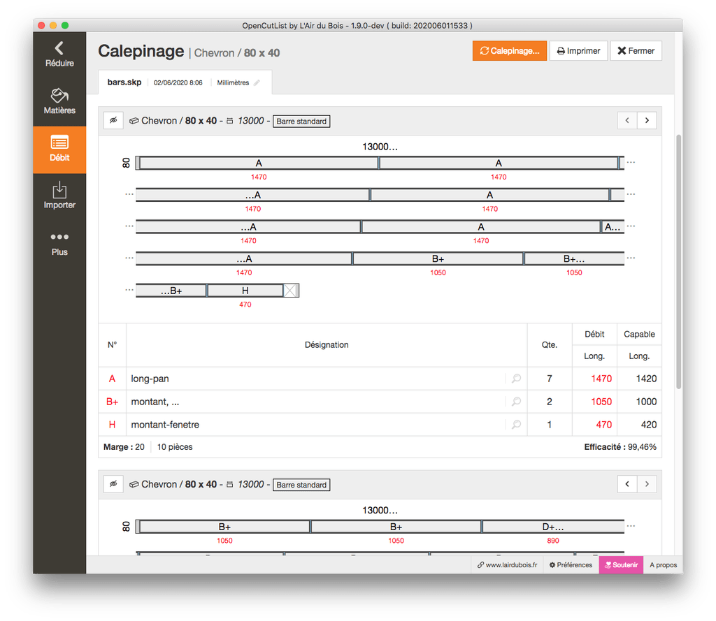Click the D+... segment labeled 890
716x621 pixels.
553,527
